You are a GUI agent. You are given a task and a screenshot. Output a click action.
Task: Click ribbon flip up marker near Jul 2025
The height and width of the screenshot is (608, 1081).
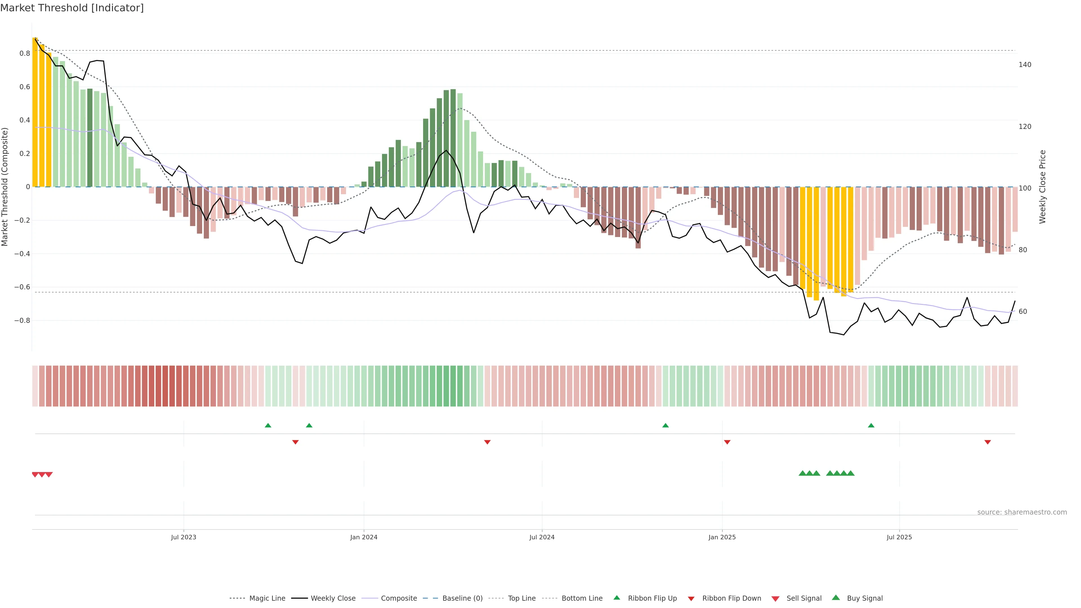pyautogui.click(x=871, y=426)
